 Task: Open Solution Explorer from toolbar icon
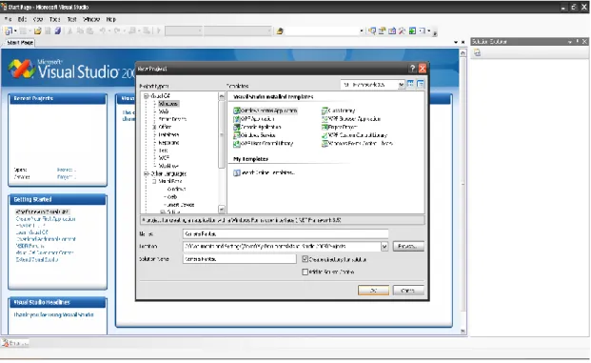pos(372,30)
